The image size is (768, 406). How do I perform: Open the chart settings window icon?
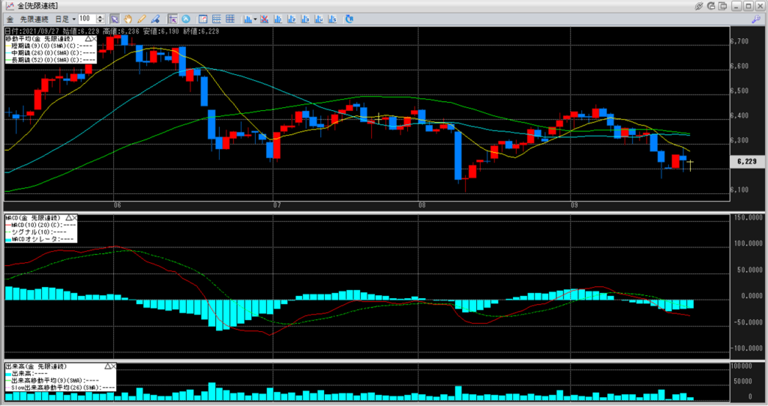pos(202,19)
